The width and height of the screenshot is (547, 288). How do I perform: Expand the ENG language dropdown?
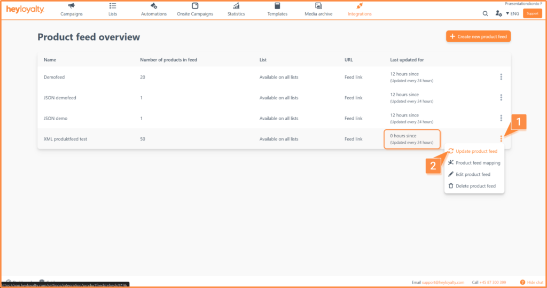click(x=512, y=13)
